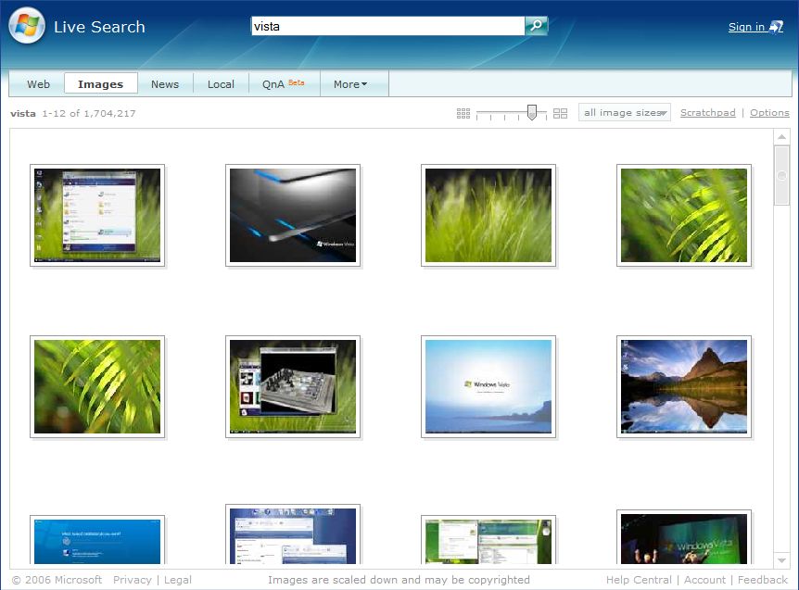Screen dimensions: 799x590
Task: Select the large thumbnails grid icon
Action: click(x=560, y=113)
